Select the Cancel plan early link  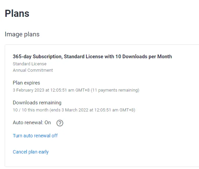tap(31, 152)
